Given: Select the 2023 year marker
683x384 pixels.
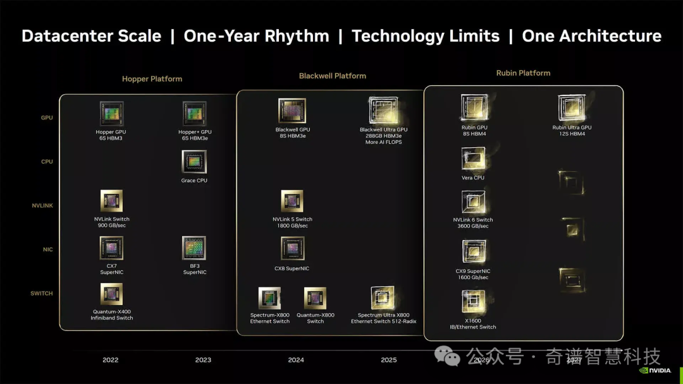Looking at the screenshot, I should click(203, 359).
